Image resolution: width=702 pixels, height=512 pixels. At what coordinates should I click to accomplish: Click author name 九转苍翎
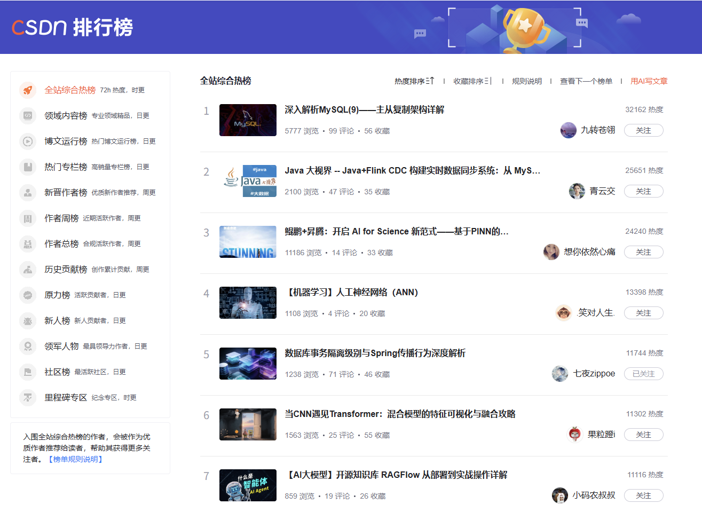pyautogui.click(x=598, y=130)
